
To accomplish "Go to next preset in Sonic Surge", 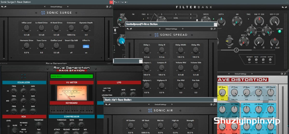I will pyautogui.click(x=68, y=7).
